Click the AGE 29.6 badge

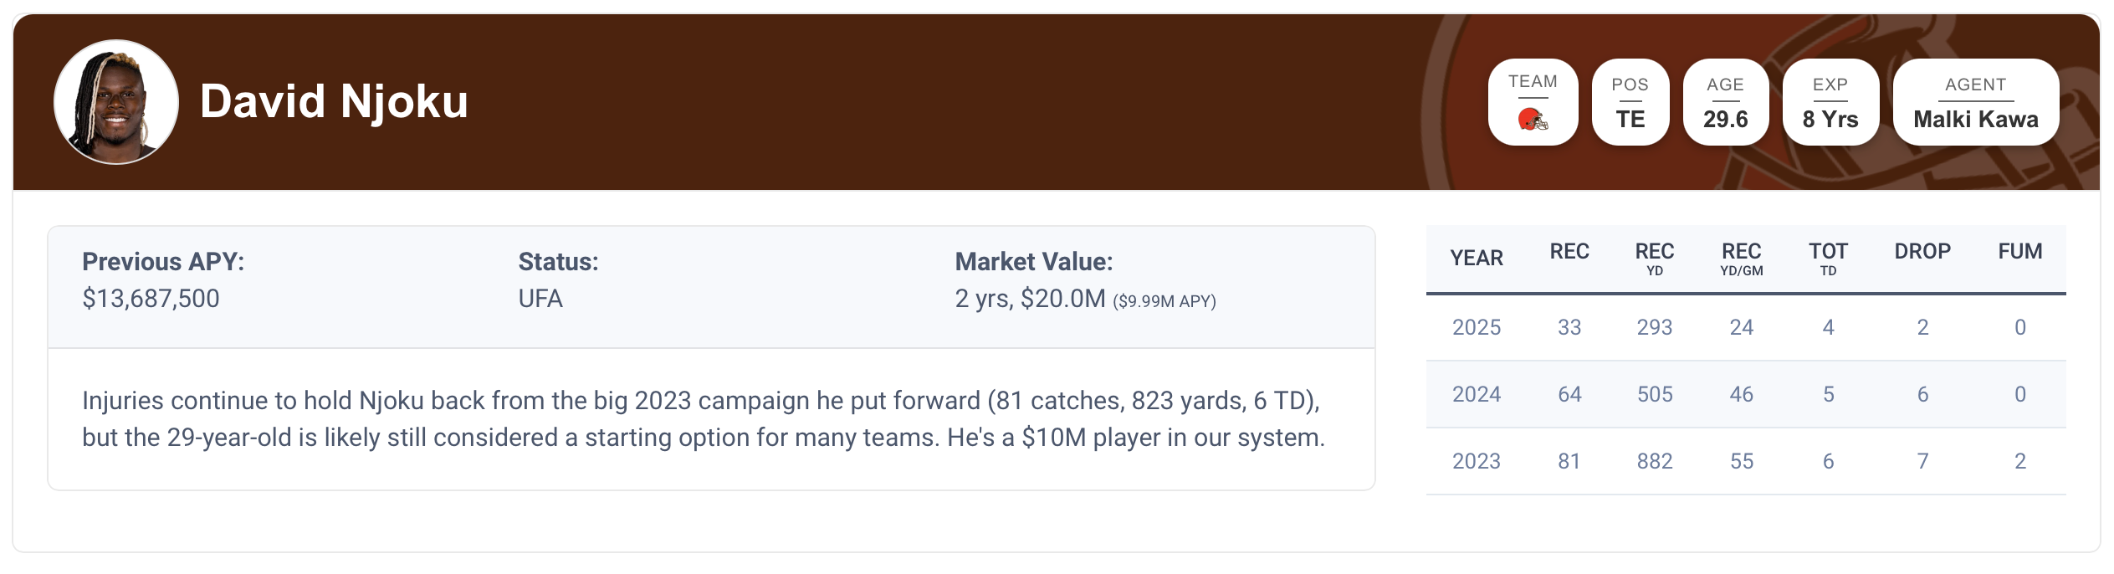(1725, 103)
